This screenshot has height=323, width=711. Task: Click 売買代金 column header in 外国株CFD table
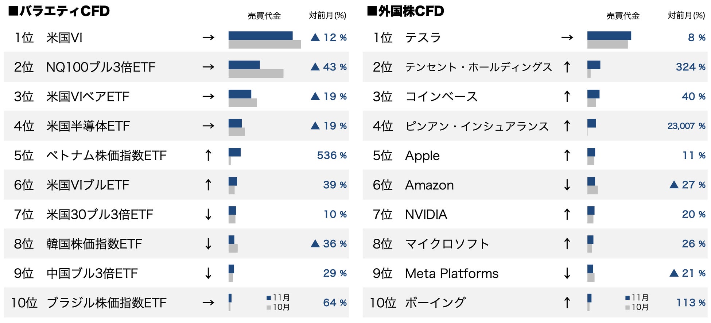tap(623, 16)
